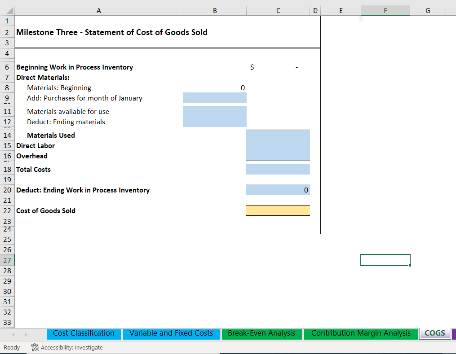This screenshot has width=456, height=354.
Task: Select row 27 header
Action: tap(7, 261)
